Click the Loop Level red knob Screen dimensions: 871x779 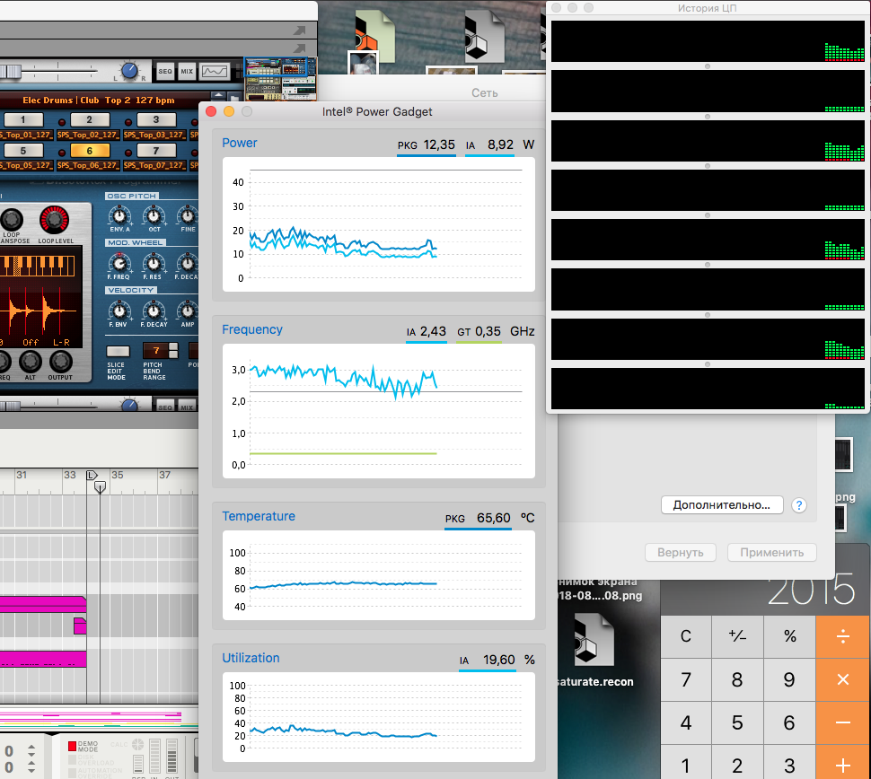(55, 220)
